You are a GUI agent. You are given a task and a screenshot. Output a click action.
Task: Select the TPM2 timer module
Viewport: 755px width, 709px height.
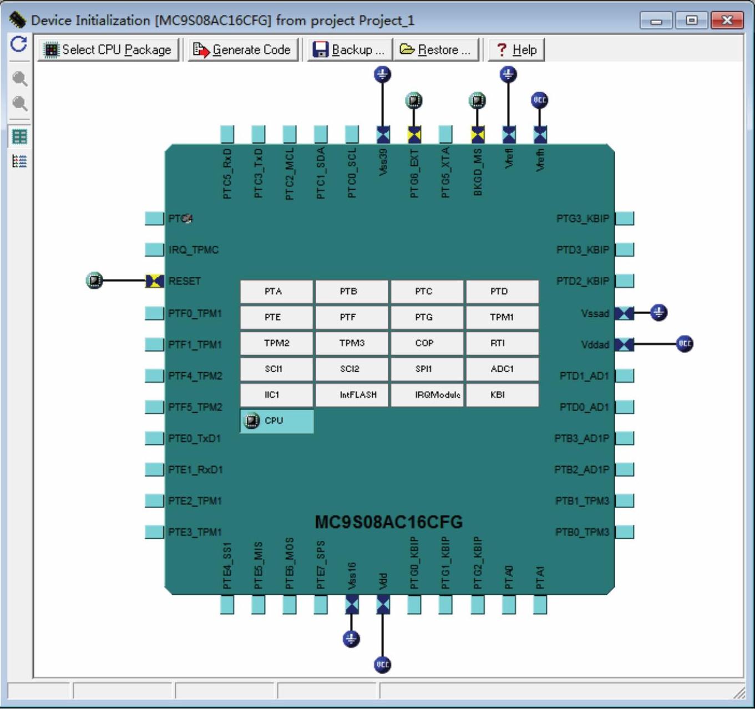point(276,343)
